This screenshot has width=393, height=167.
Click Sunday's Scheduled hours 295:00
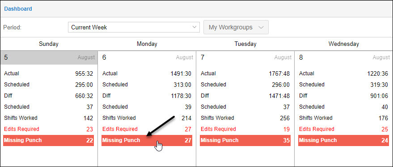pyautogui.click(x=84, y=85)
